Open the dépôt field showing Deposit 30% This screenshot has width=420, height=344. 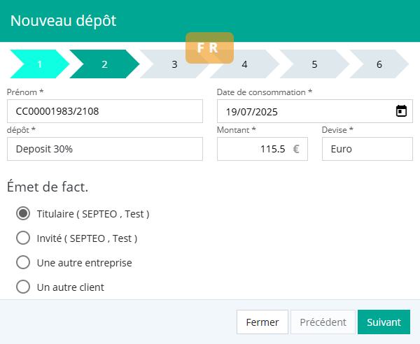[x=104, y=149]
